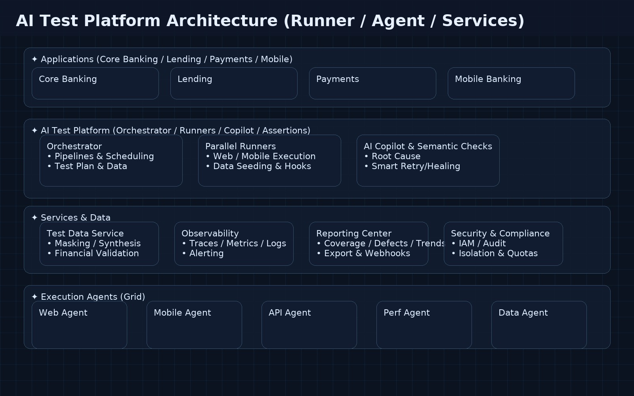The width and height of the screenshot is (634, 396).
Task: Select the Lending application box
Action: [x=234, y=83]
